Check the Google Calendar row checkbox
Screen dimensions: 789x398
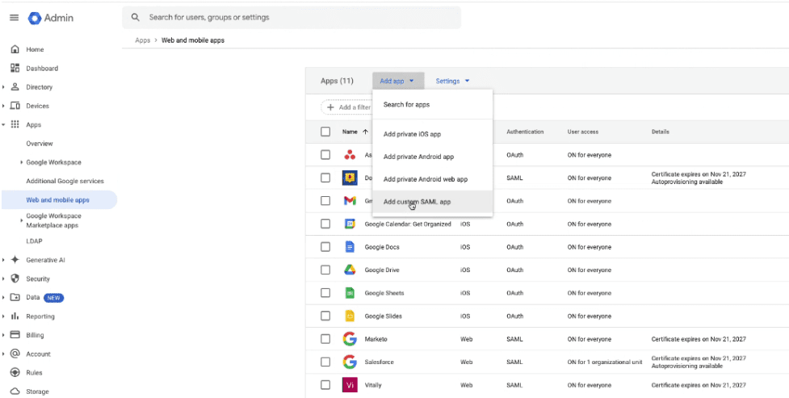325,224
